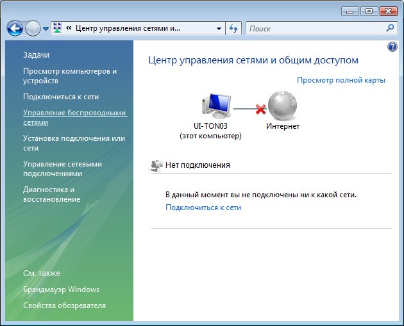Click the UI-TON03 computer icon
The image size is (404, 326).
point(216,106)
